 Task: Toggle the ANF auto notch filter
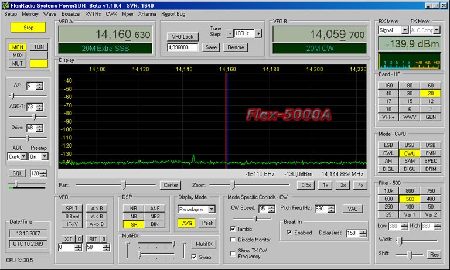click(x=155, y=209)
